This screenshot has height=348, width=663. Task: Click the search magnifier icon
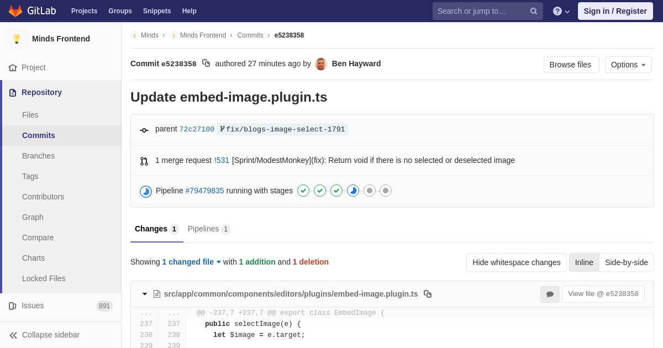[x=534, y=11]
